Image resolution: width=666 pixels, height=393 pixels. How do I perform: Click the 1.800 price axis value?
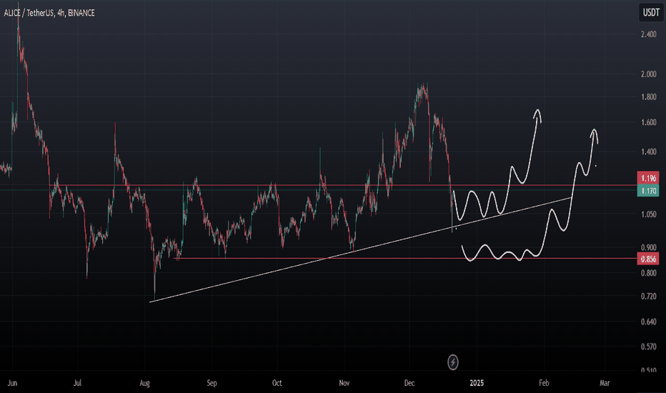coord(649,97)
